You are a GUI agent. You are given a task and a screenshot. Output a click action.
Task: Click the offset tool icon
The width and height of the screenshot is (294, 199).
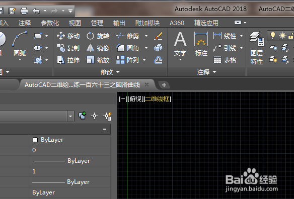click(158, 60)
